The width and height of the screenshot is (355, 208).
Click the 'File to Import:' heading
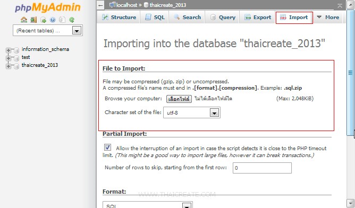[x=124, y=68]
